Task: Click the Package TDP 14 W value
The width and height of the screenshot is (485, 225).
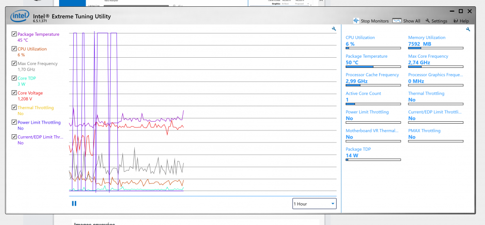Action: [352, 156]
